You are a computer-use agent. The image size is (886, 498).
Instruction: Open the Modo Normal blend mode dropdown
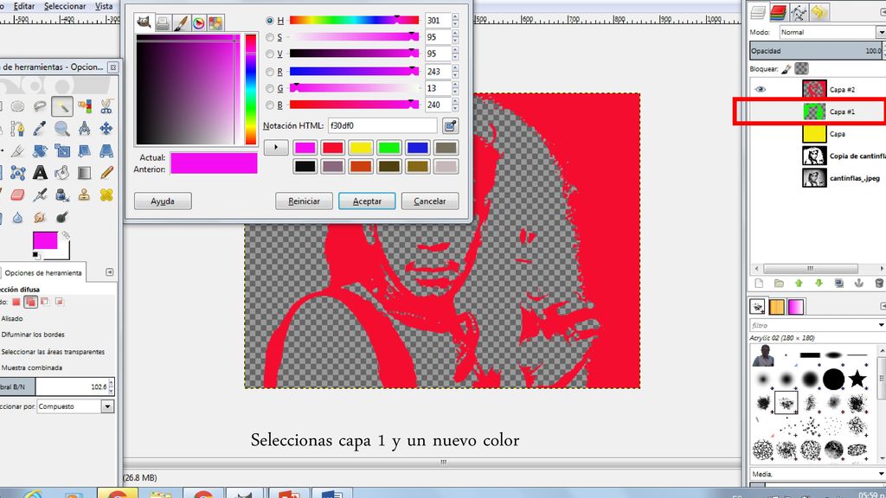(x=832, y=32)
